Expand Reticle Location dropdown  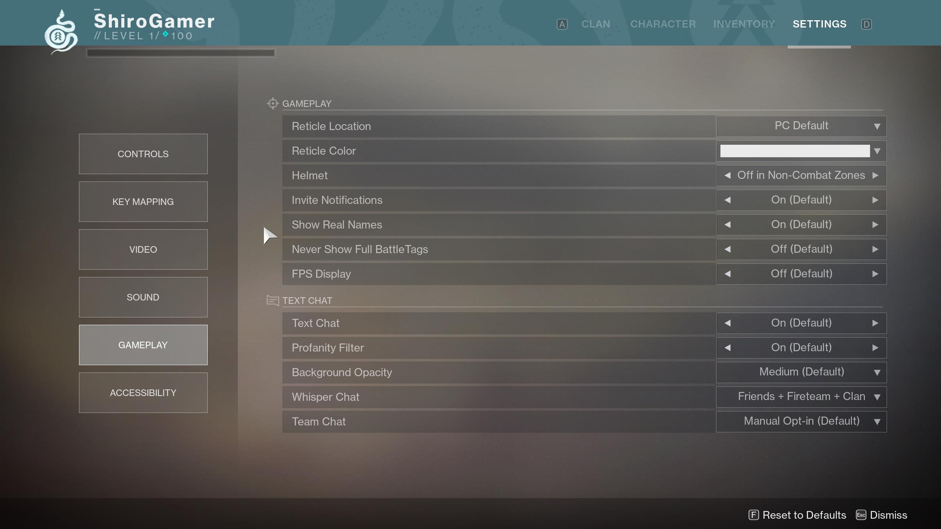click(x=876, y=126)
